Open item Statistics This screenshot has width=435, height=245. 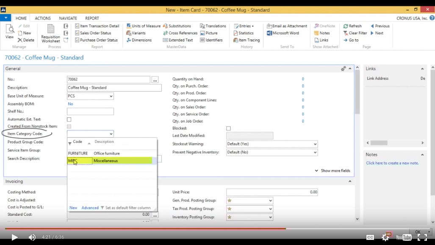(244, 33)
